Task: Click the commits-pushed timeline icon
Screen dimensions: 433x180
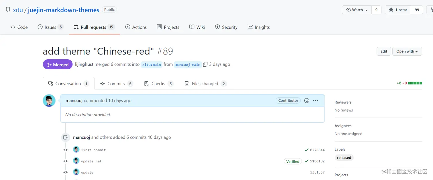Action: click(66, 137)
